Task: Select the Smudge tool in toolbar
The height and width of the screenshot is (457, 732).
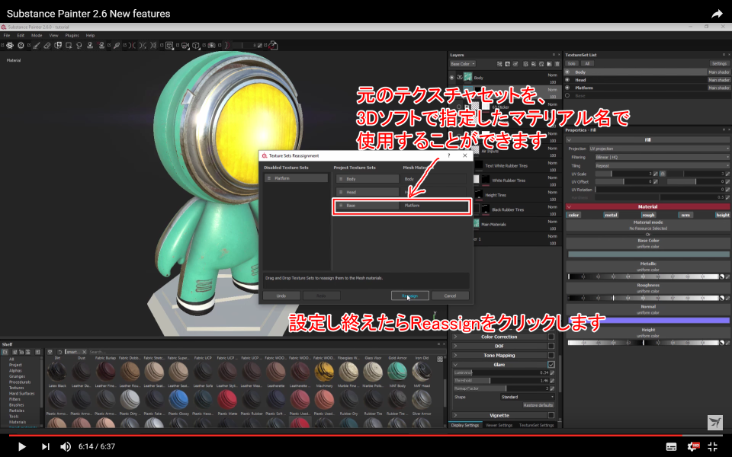Action: pos(79,45)
